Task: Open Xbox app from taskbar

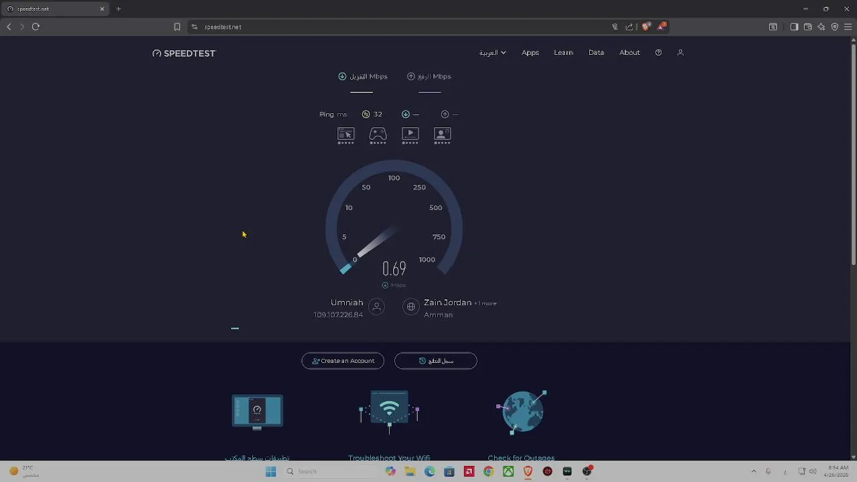Action: point(508,471)
